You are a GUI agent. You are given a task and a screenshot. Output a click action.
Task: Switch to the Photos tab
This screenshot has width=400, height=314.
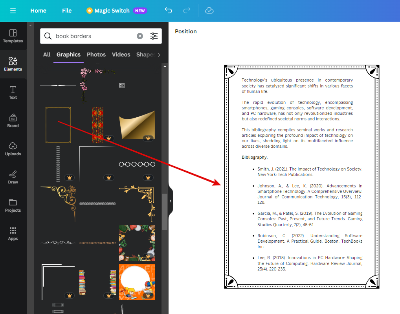(x=96, y=55)
